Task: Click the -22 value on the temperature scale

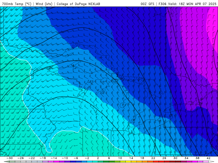Action: point(32,158)
